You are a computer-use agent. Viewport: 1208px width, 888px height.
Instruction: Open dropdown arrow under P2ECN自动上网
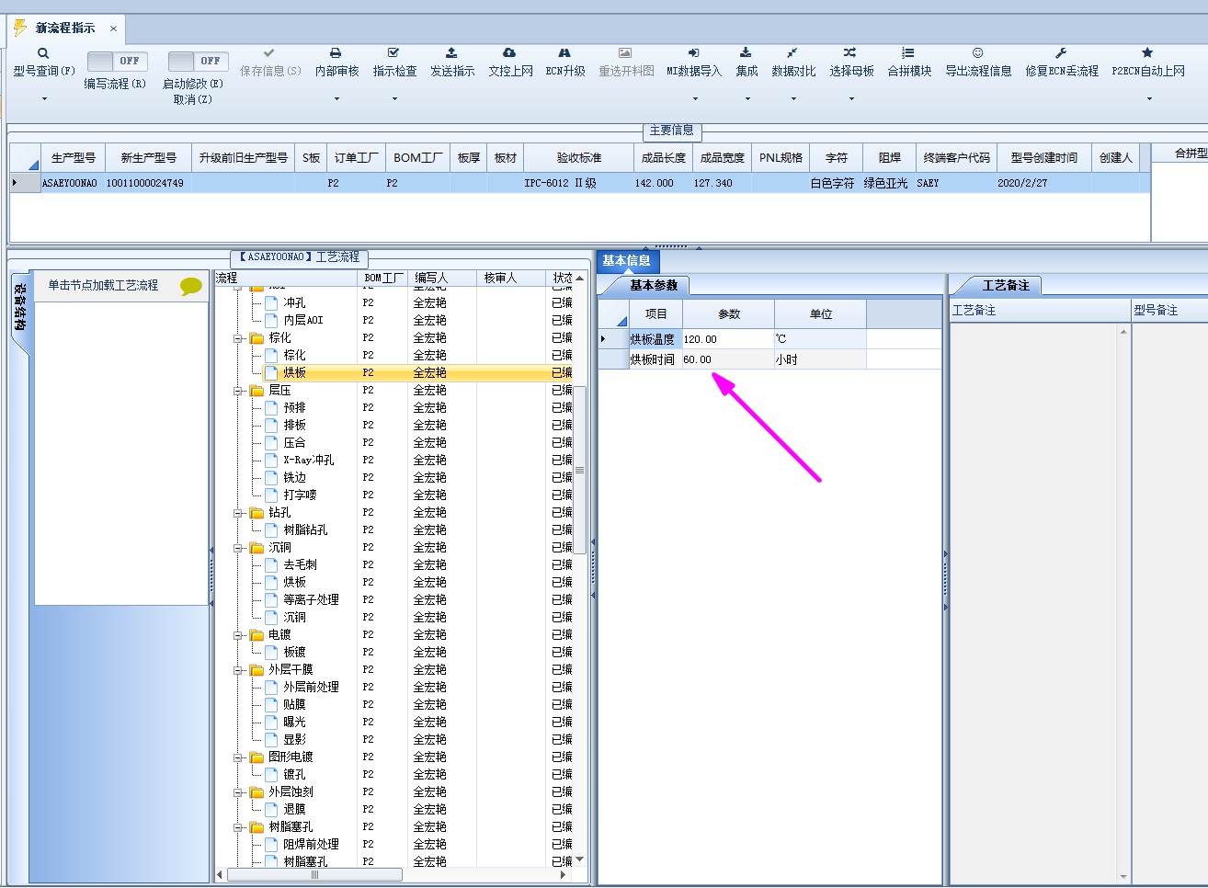click(1148, 98)
